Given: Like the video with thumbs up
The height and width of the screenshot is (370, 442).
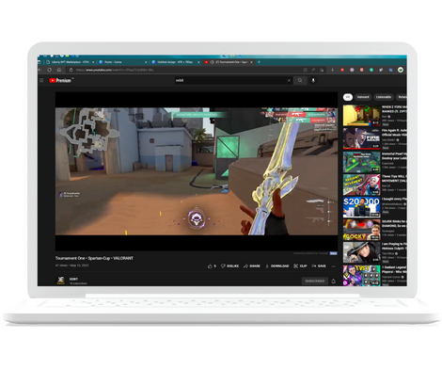Looking at the screenshot, I should (x=212, y=266).
